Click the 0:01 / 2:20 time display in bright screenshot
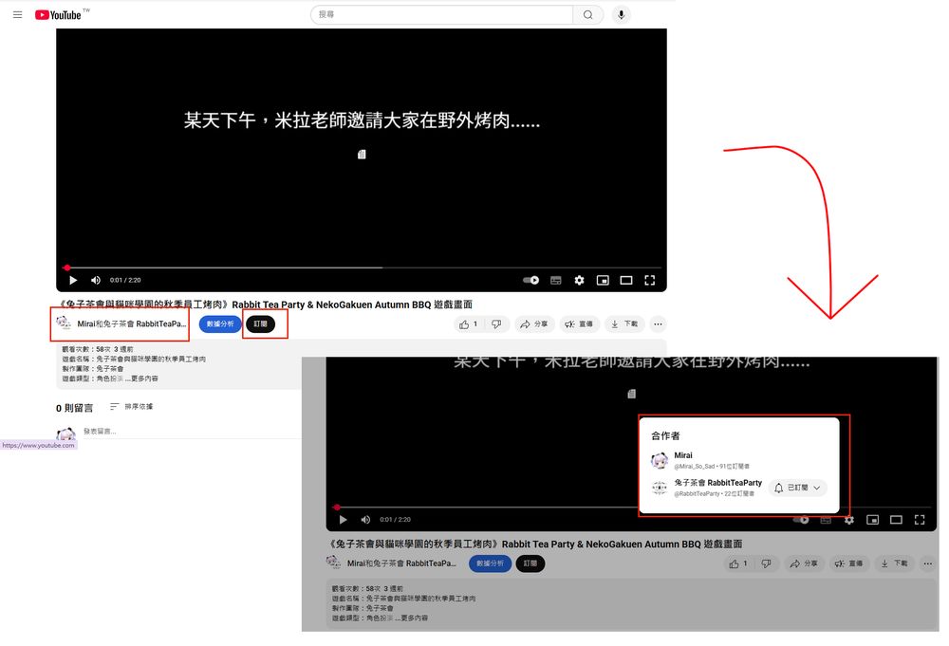 [x=125, y=280]
